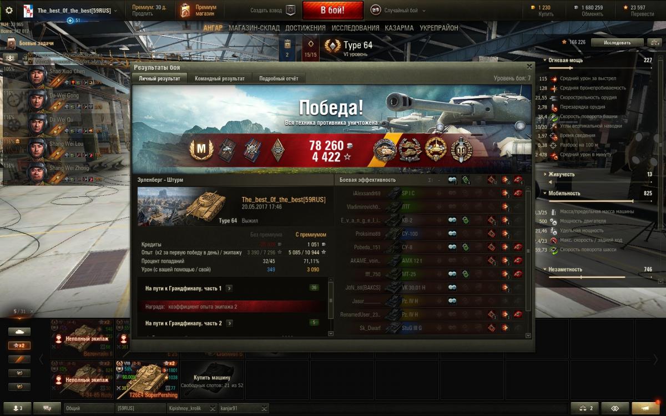Toggle the elite-stripe carousel filter
666x416 pixels.
[19, 359]
